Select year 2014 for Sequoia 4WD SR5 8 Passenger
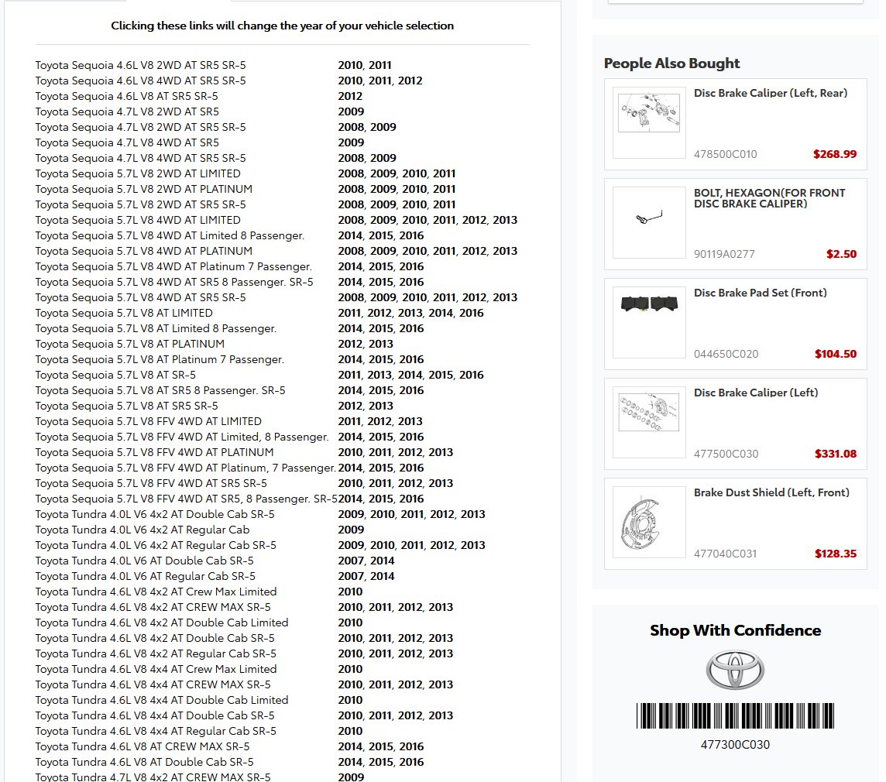Viewport: 886px width, 782px height. pos(350,282)
